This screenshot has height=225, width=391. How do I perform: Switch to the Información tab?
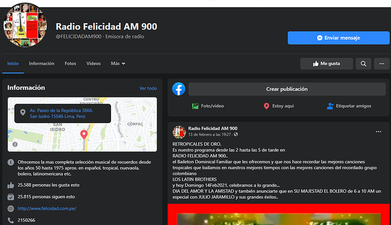point(41,63)
